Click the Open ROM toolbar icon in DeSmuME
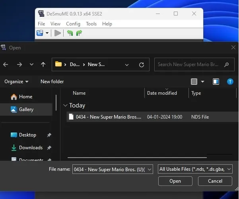The height and width of the screenshot is (199, 239). [40, 33]
